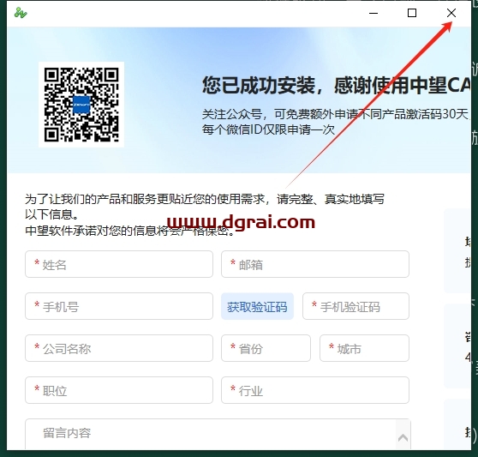Click the 获取验证码 button
This screenshot has width=478, height=457.
(x=257, y=306)
